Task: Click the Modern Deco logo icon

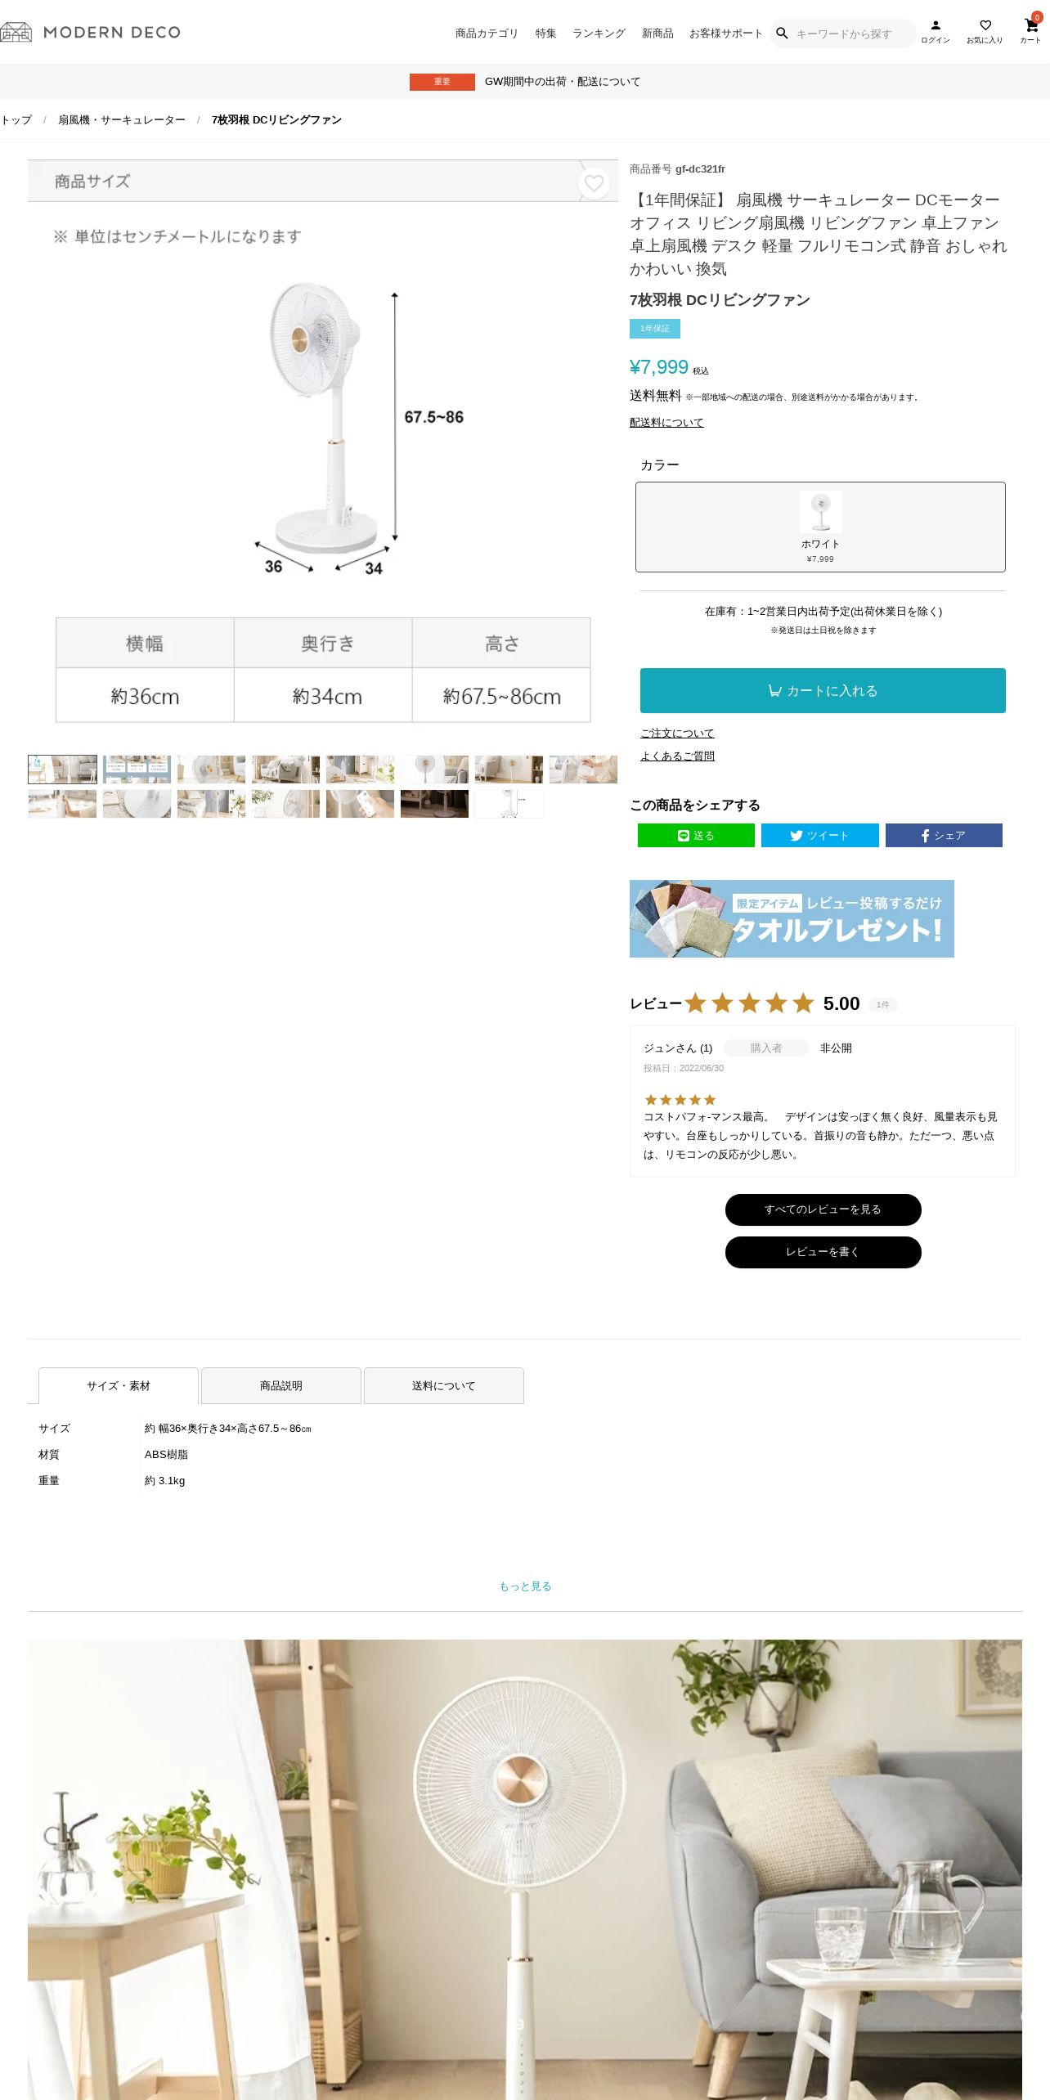Action: coord(16,32)
